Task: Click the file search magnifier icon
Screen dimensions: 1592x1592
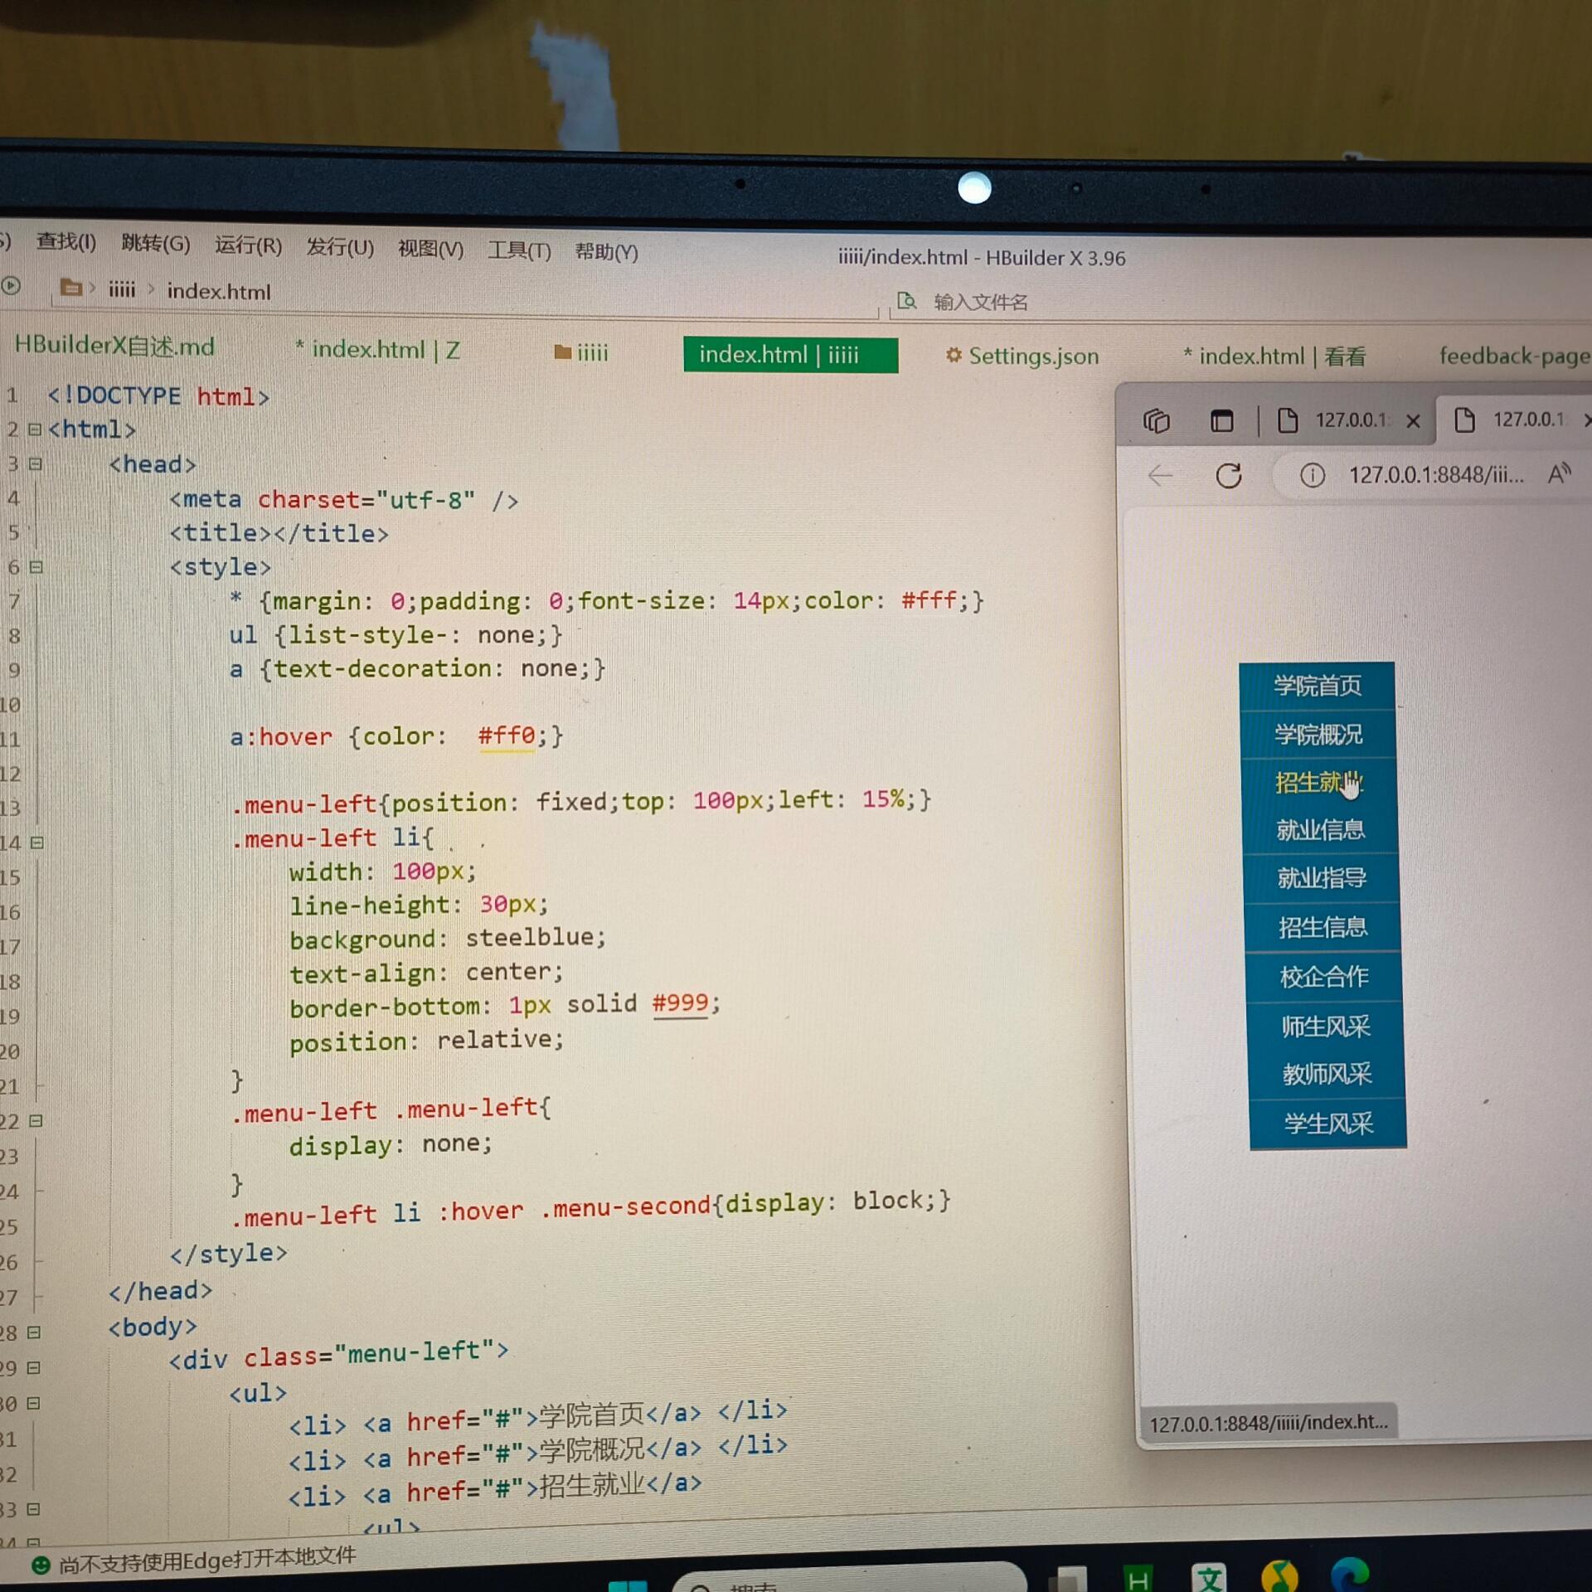Action: [x=906, y=300]
